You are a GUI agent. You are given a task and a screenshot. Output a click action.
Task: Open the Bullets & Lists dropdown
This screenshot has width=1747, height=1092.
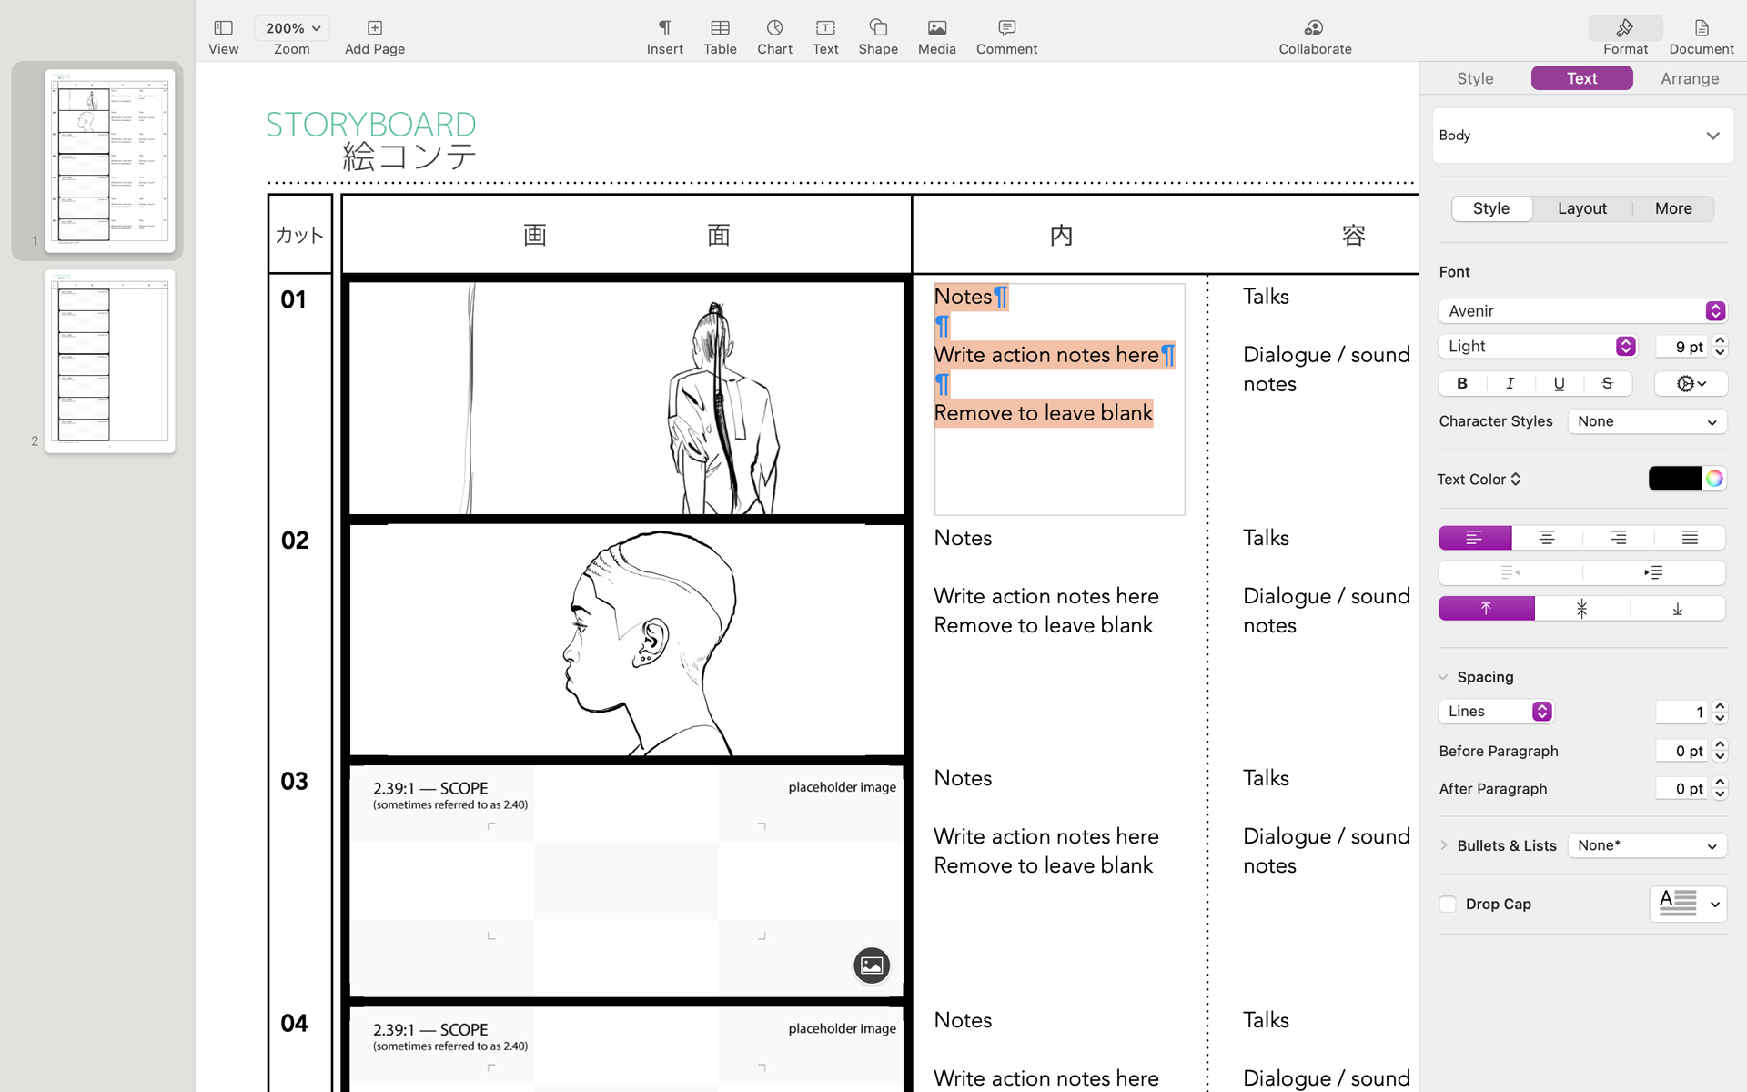(x=1647, y=845)
